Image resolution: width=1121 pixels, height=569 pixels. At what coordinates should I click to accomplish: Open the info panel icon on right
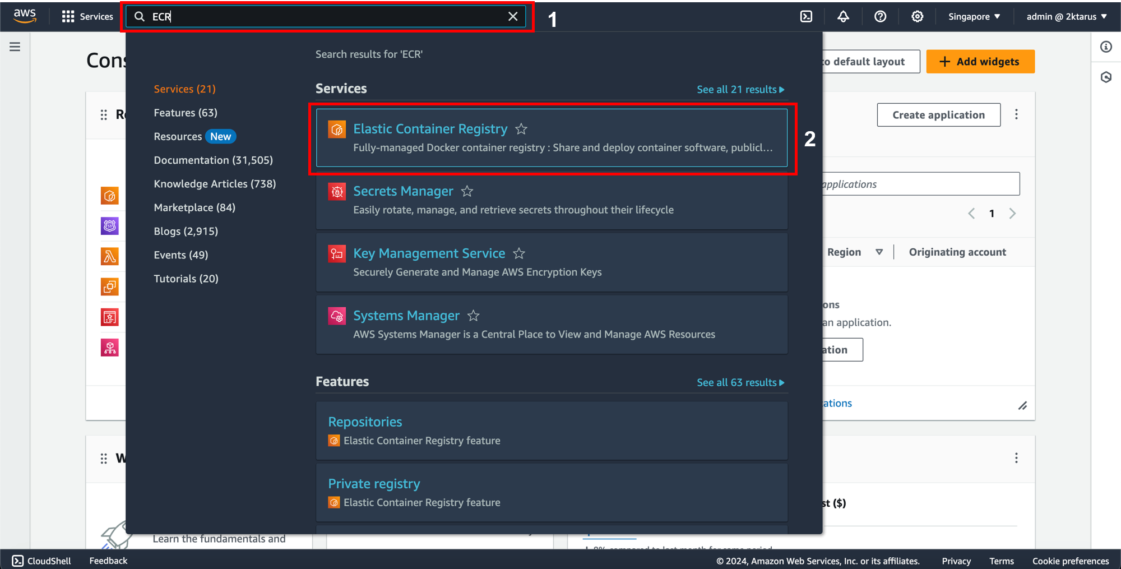point(1106,47)
